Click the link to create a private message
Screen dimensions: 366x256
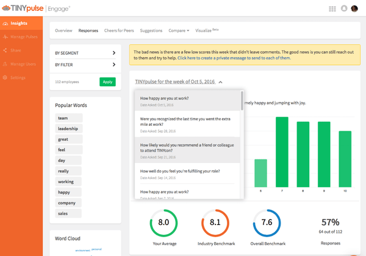[x=234, y=58]
